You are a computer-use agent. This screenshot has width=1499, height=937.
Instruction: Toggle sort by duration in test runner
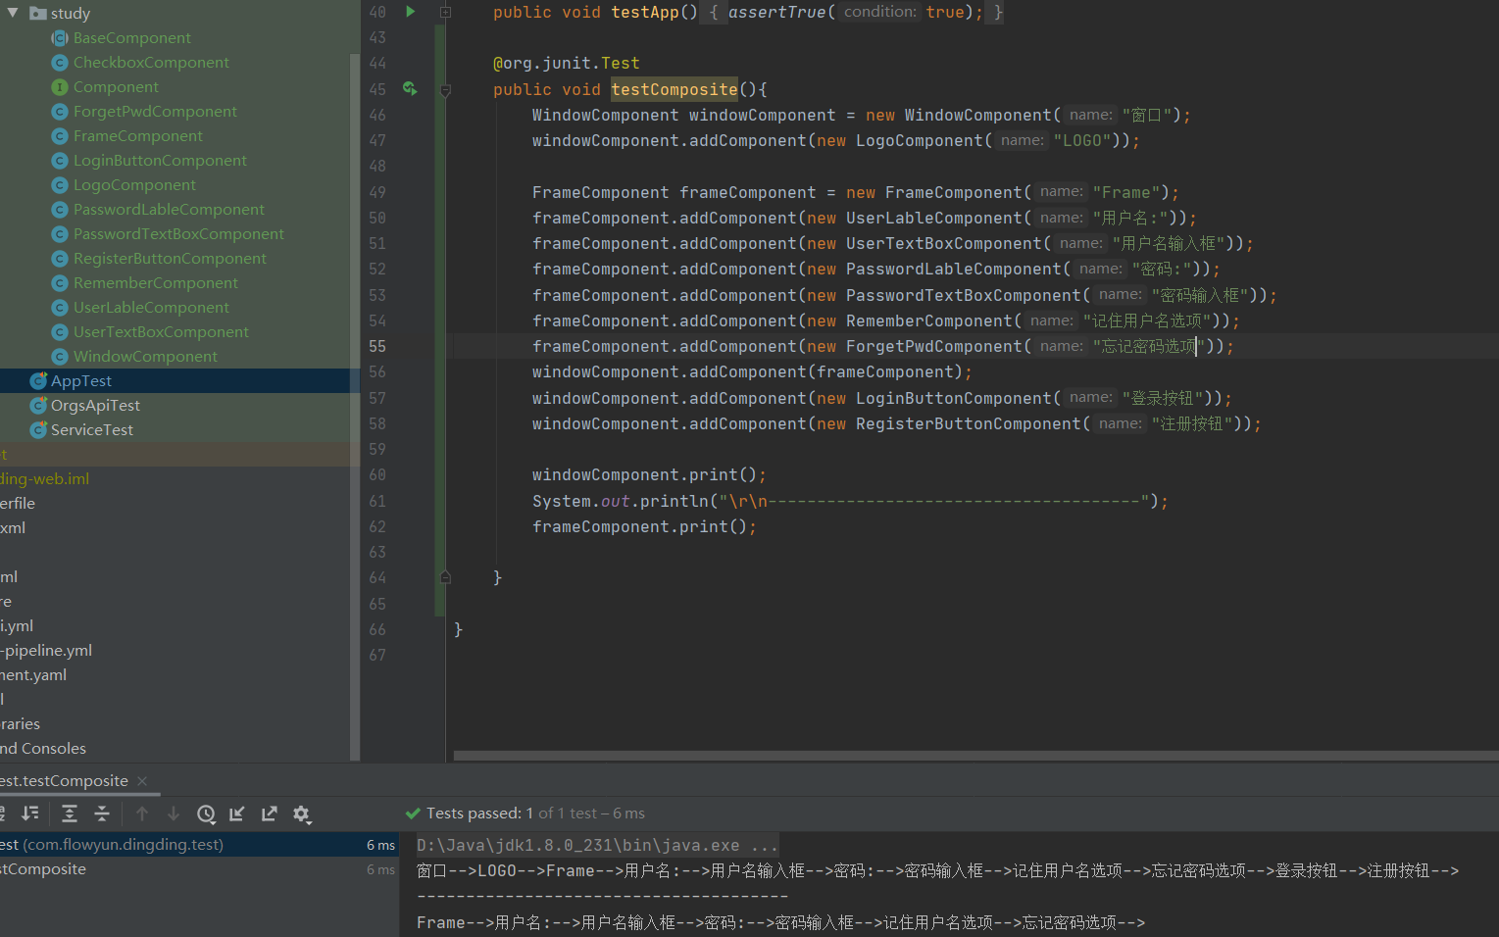tap(30, 814)
